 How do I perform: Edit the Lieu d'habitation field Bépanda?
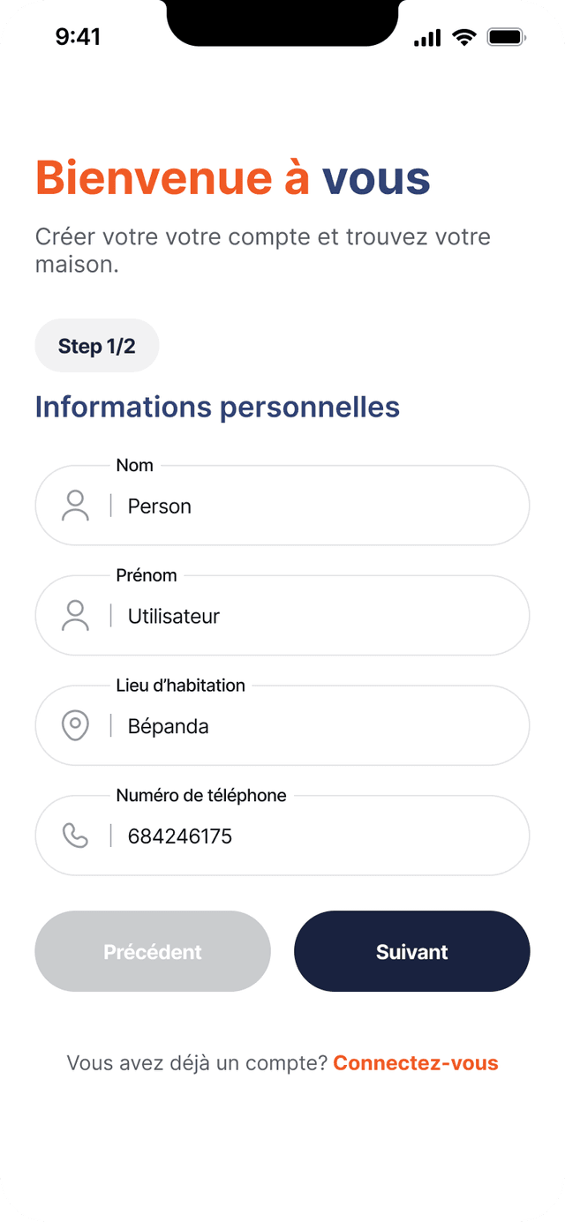[x=282, y=725]
